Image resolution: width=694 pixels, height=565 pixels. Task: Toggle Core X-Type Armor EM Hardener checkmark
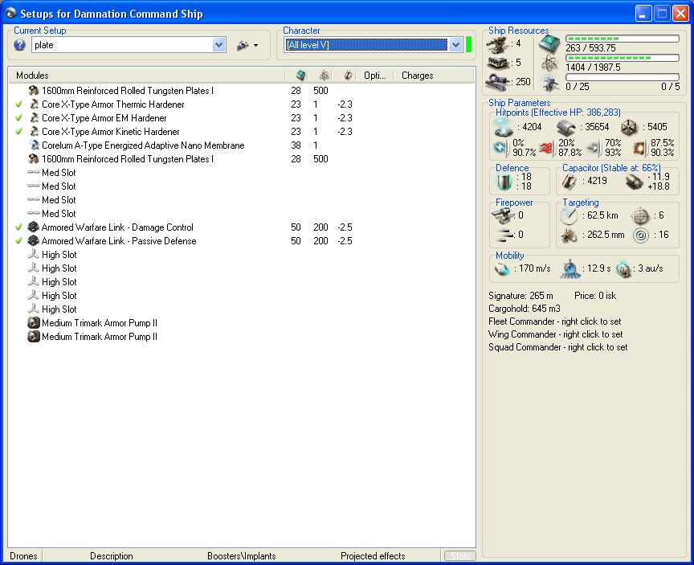(18, 118)
